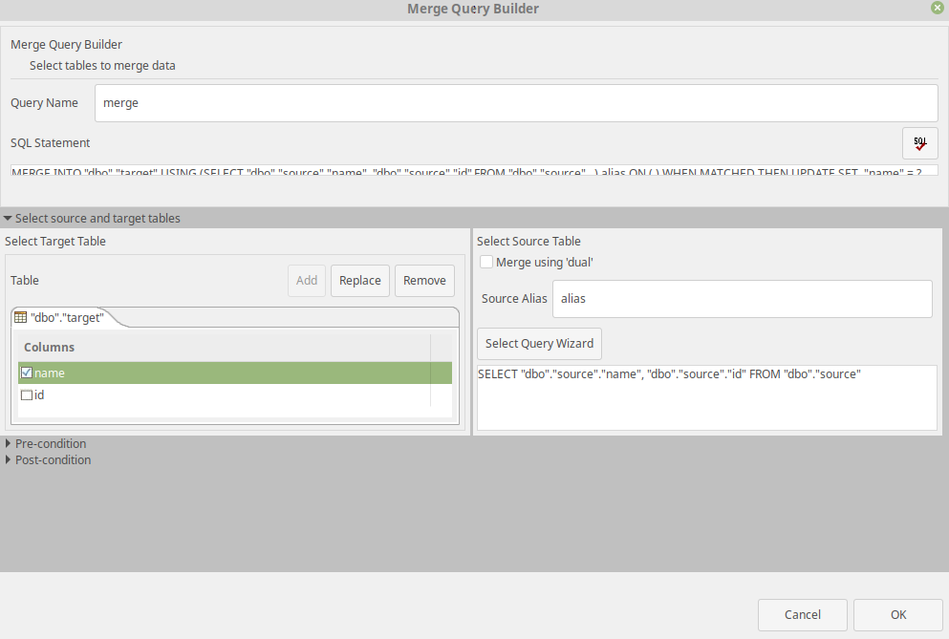Click the SQL validate icon button
This screenshot has height=639, width=949.
coord(919,143)
